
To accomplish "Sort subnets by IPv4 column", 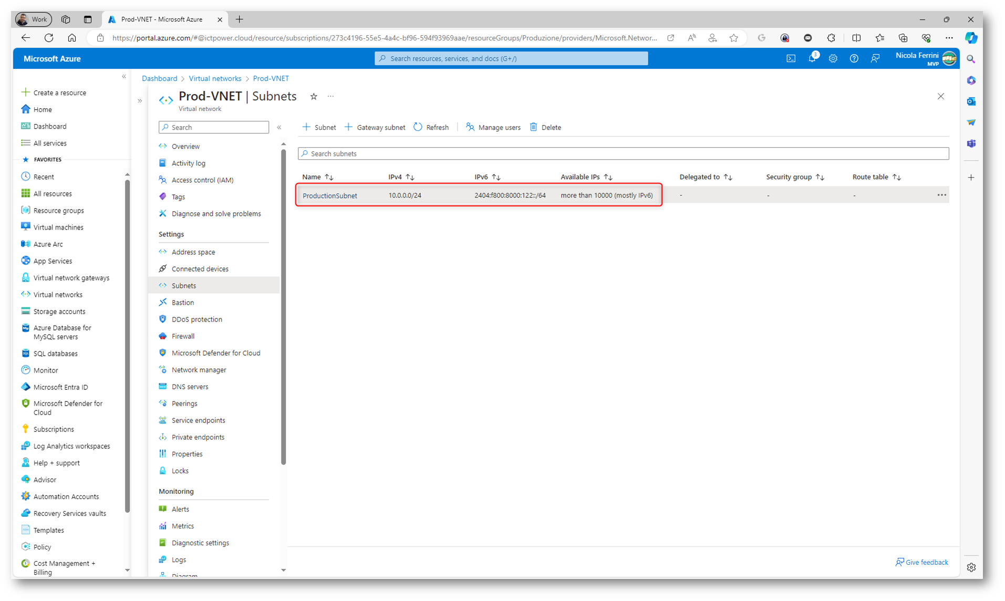I will [401, 177].
